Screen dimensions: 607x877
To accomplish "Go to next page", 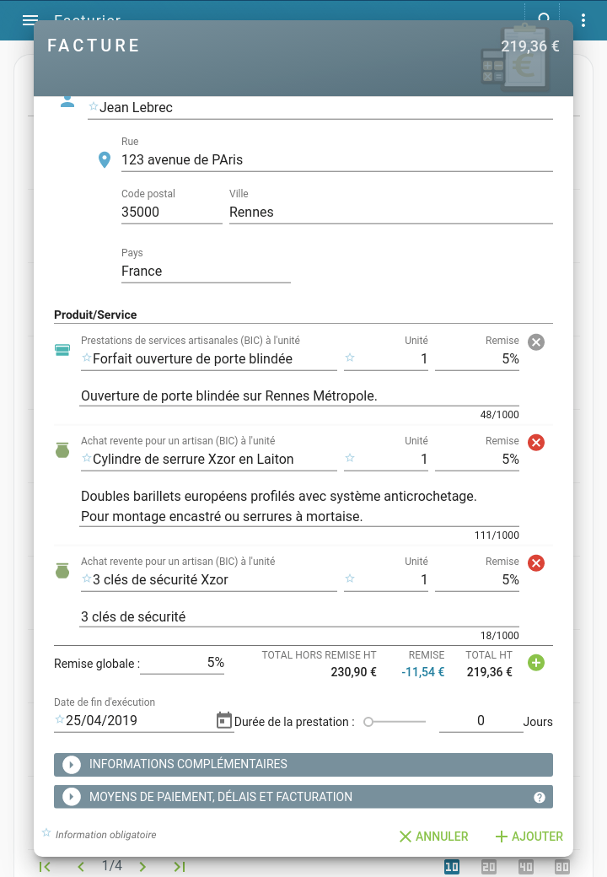I will [x=142, y=866].
